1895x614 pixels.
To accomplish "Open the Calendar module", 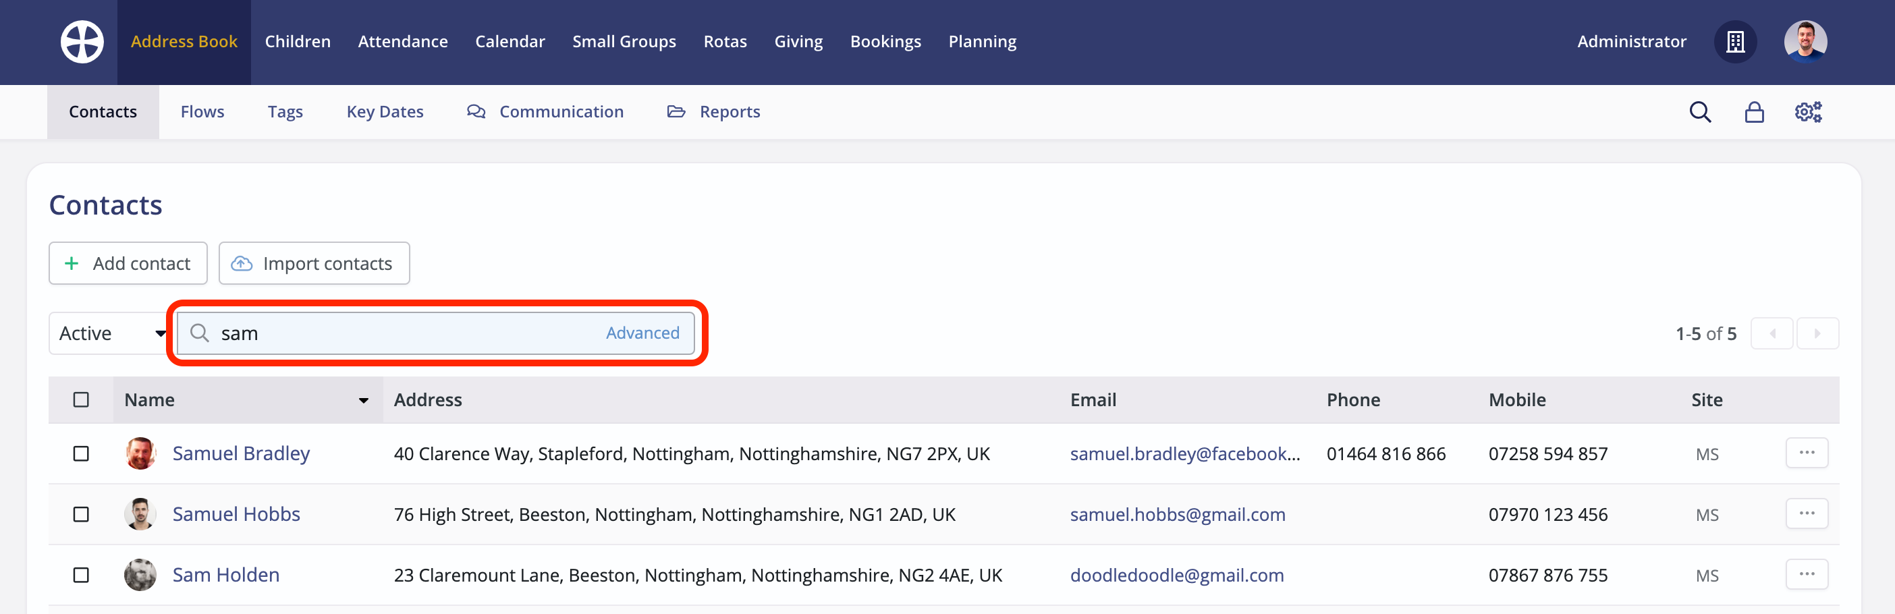I will (510, 41).
